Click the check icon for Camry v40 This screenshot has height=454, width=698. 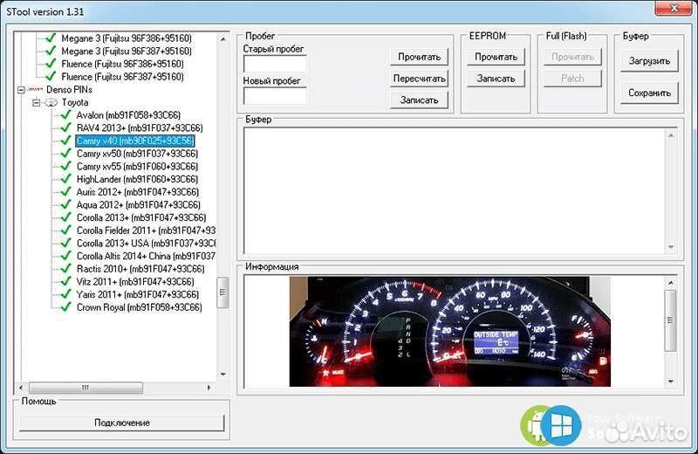66,141
